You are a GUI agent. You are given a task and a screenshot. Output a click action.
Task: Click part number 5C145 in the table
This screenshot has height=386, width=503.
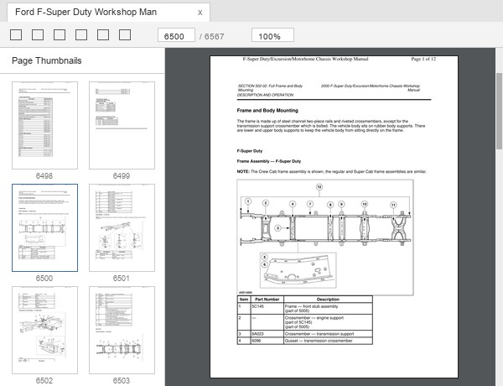tap(258, 306)
